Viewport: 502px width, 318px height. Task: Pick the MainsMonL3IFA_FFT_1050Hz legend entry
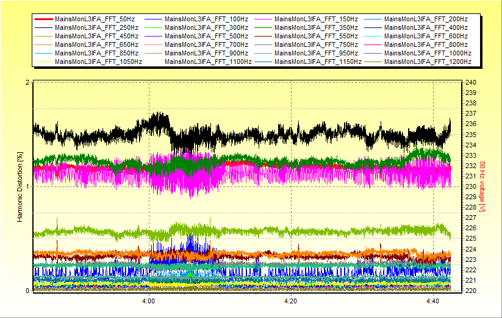98,62
